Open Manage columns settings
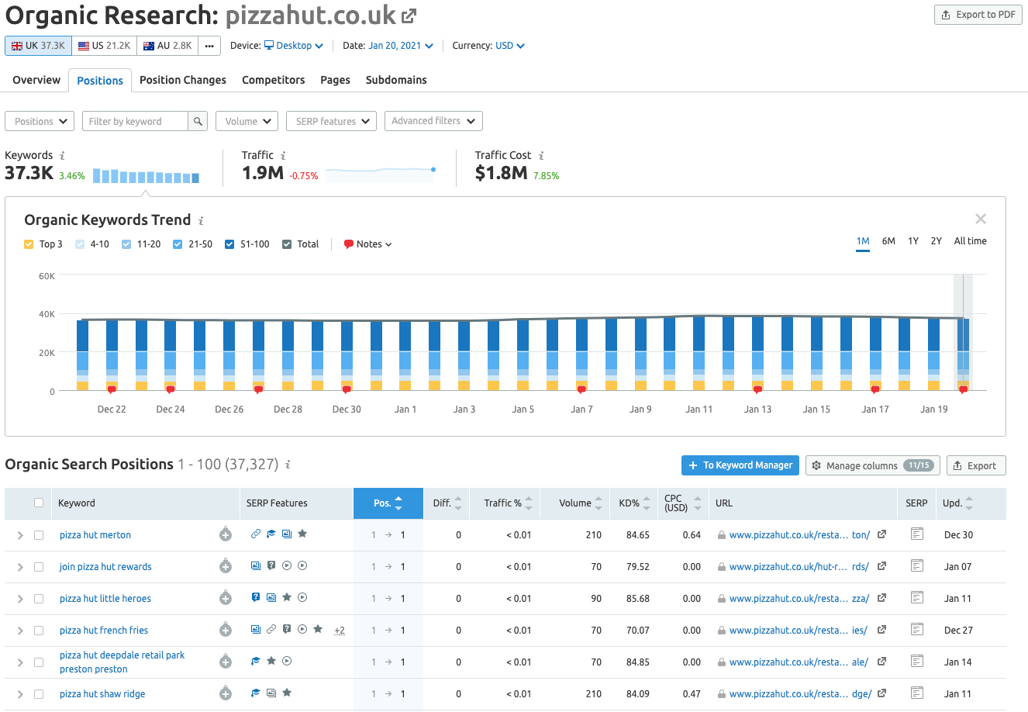This screenshot has width=1028, height=712. click(873, 465)
